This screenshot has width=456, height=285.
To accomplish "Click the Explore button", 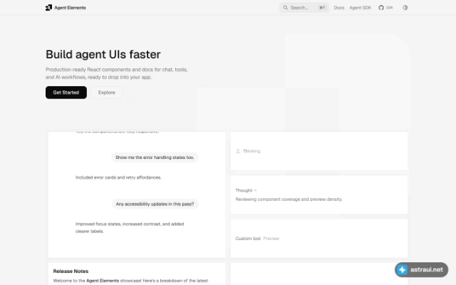I will pyautogui.click(x=107, y=93).
